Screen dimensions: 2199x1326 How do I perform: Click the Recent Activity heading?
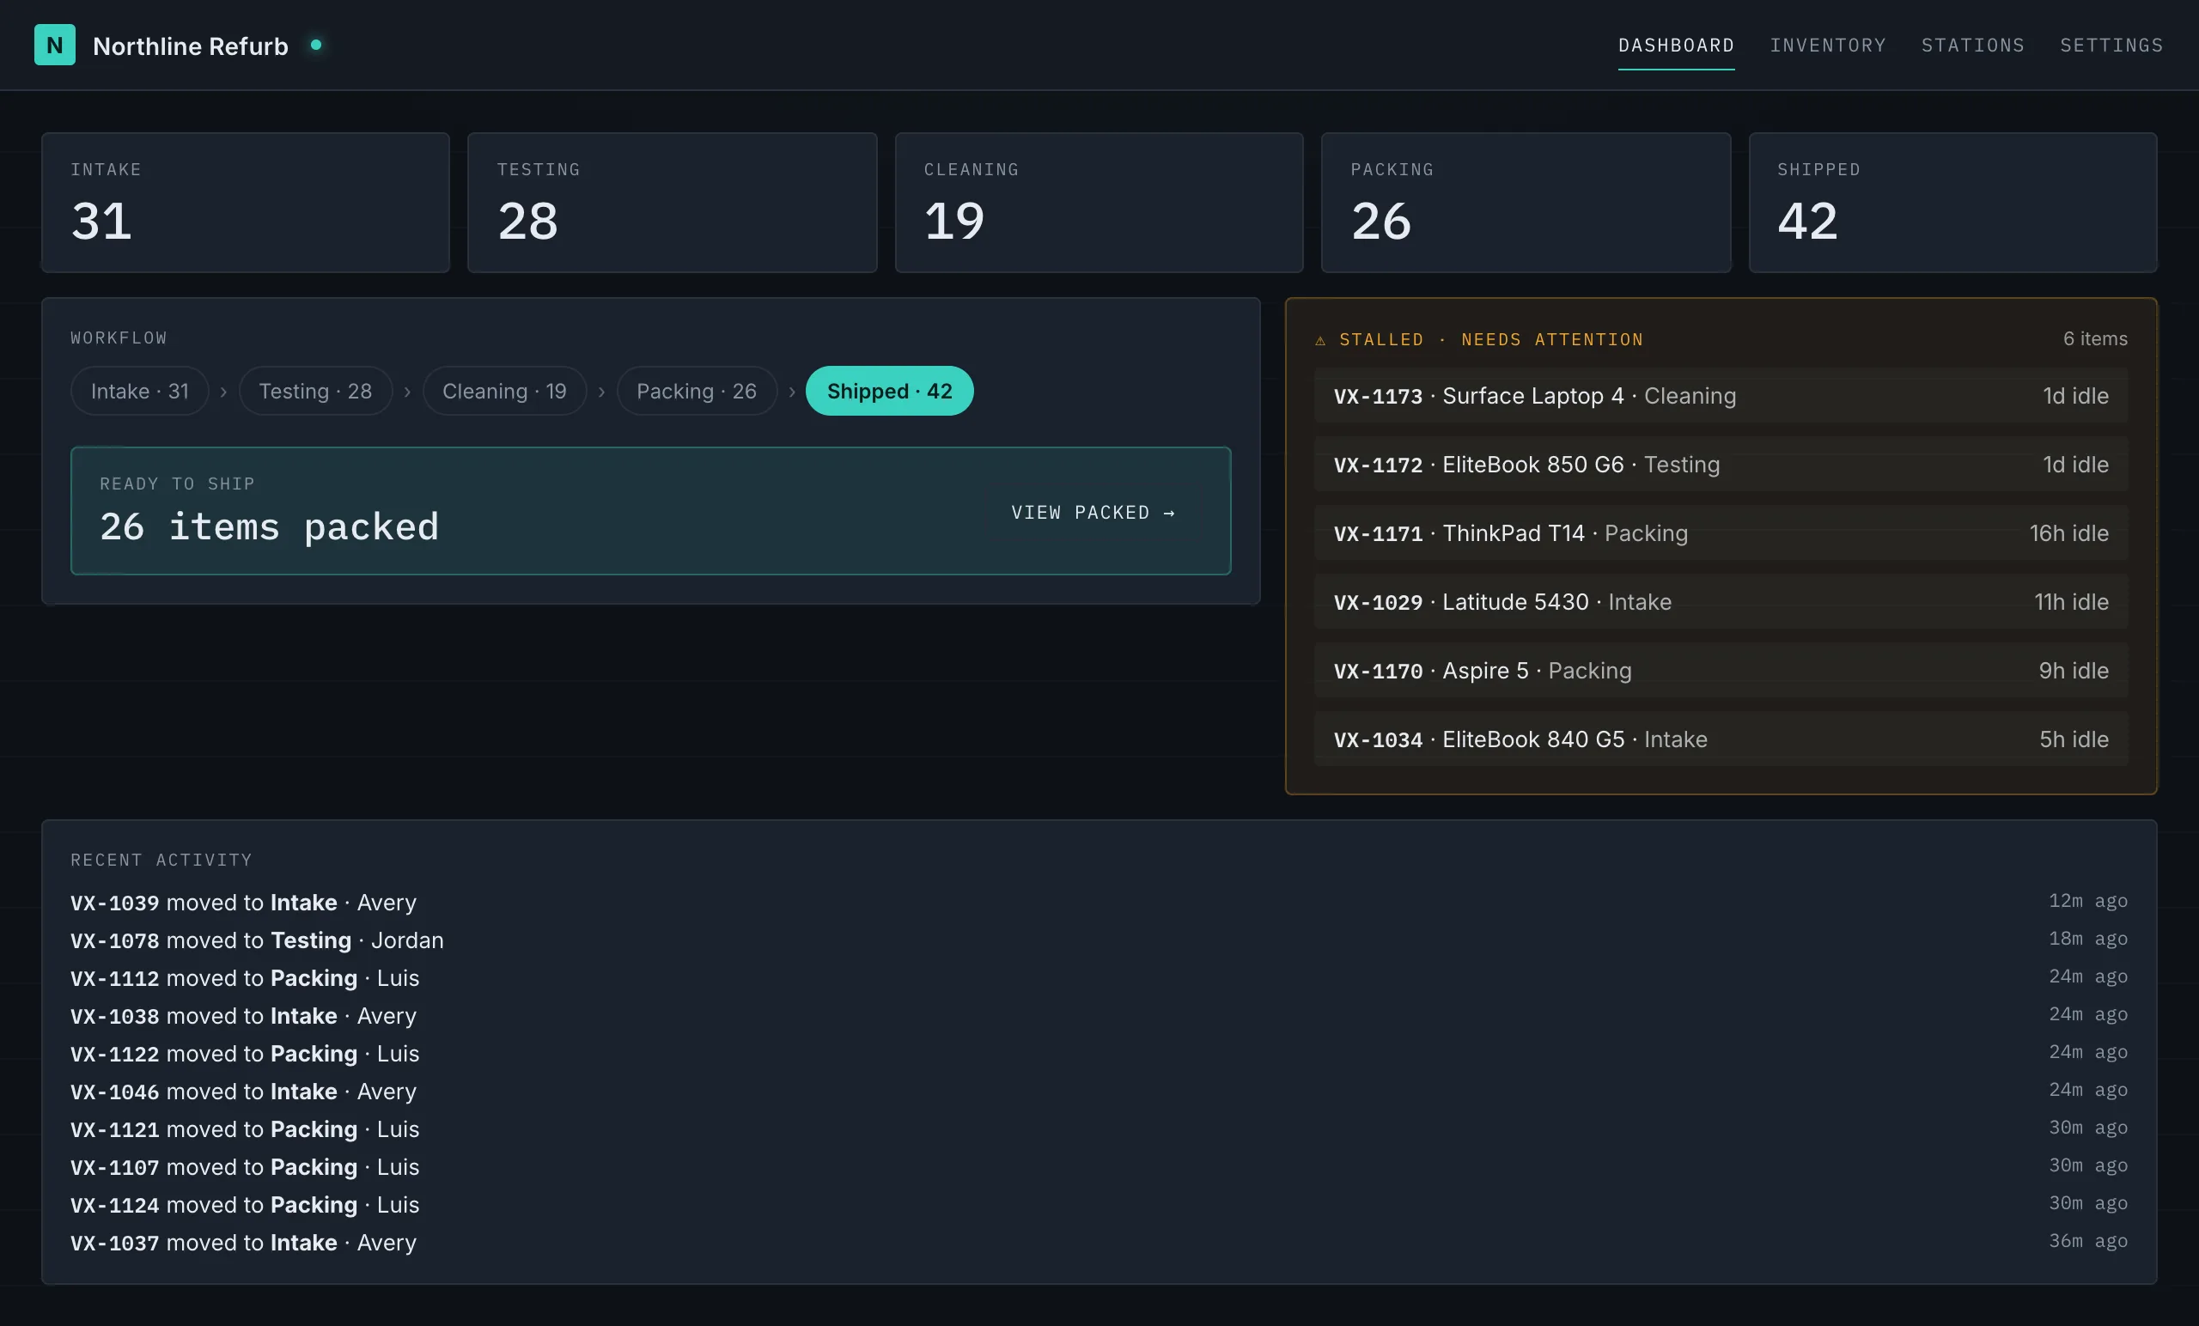pyautogui.click(x=161, y=861)
